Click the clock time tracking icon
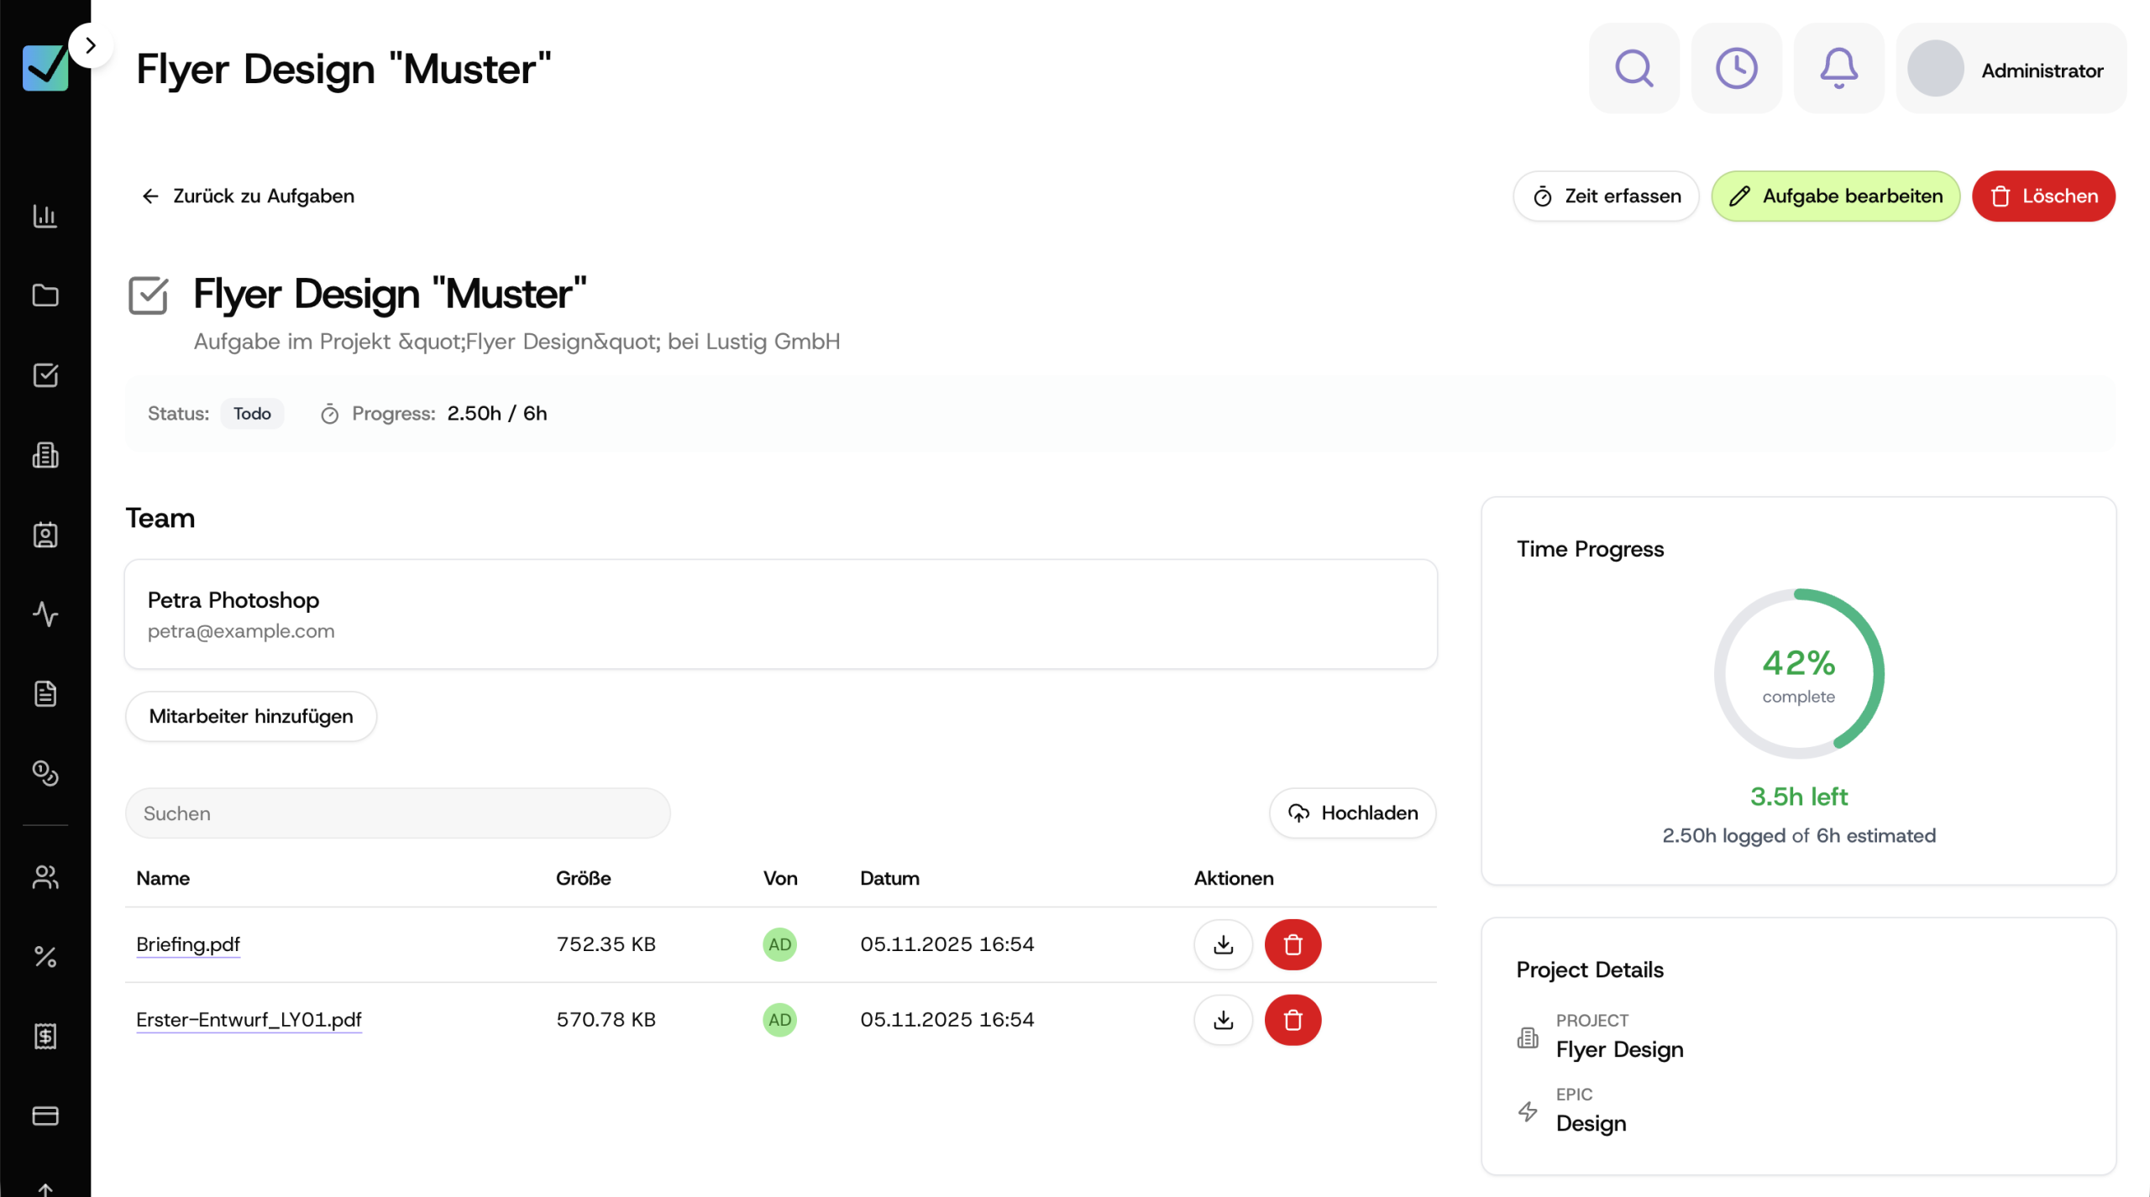 point(1736,69)
